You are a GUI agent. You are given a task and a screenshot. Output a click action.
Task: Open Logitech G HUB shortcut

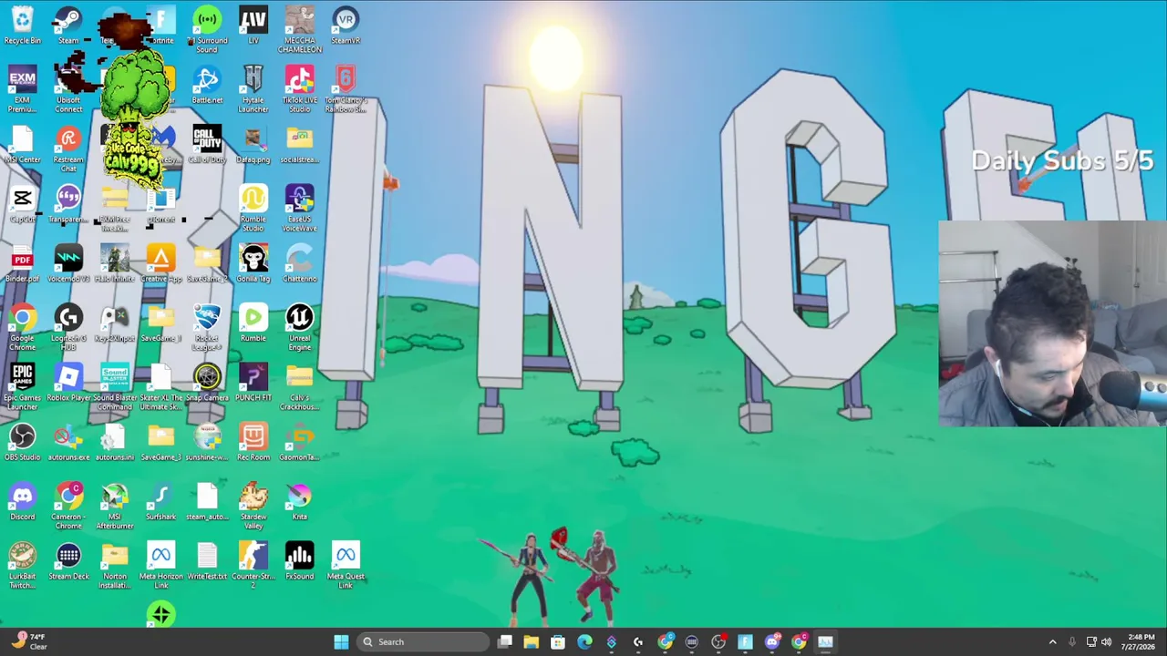[x=68, y=328]
